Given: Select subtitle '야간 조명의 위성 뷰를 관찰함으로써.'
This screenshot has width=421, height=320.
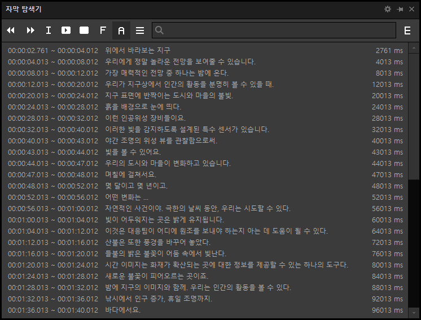Looking at the screenshot, I should pos(161,141).
